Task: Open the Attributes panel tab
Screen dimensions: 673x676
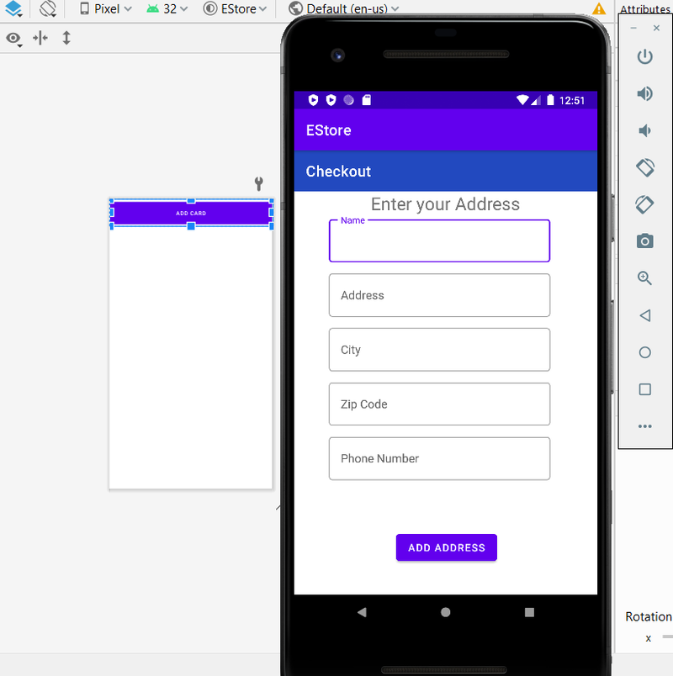Action: click(645, 8)
